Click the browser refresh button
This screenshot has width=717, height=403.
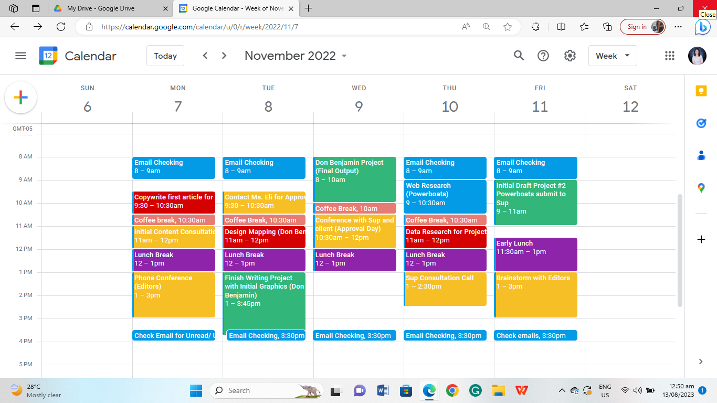(61, 27)
